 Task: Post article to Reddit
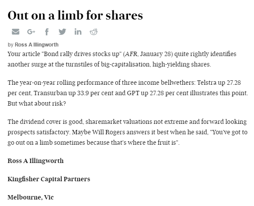tap(94, 32)
